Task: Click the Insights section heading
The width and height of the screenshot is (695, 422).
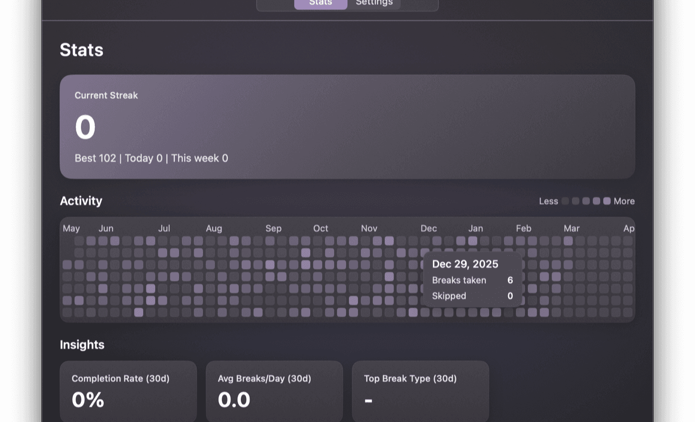Action: coord(82,345)
